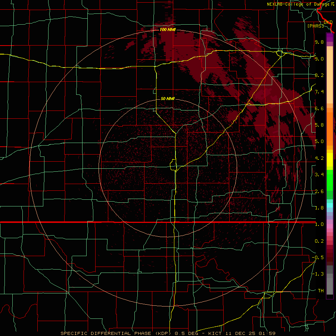Click the 0.2 colorbar value
The width and height of the screenshot is (336, 336).
pyautogui.click(x=319, y=241)
